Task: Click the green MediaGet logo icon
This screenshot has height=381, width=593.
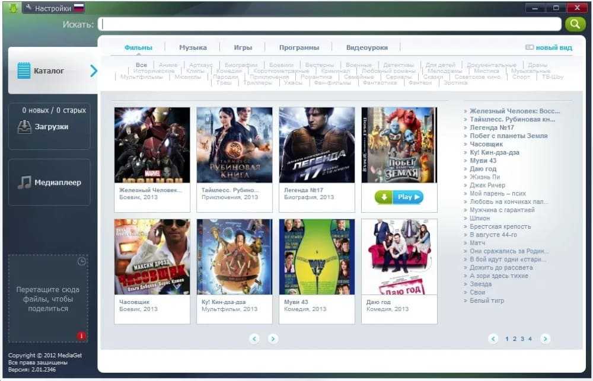Action: 13,8
